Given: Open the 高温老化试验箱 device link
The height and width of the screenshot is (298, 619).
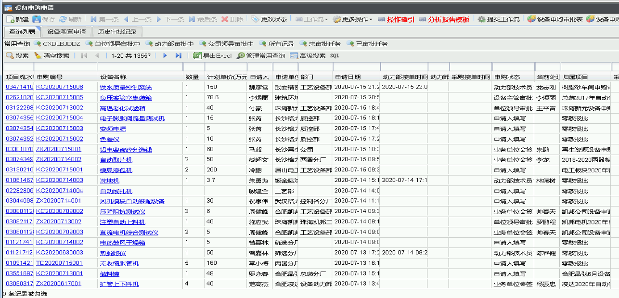Looking at the screenshot, I should (x=122, y=108).
